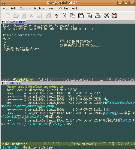Click the Help lifebuoy icon
Viewport: 136px width, 150px height.
click(x=114, y=16)
